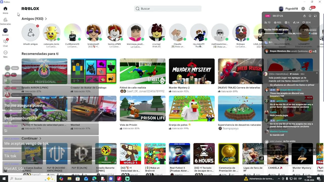324x182 pixels.
Task: Open Copilot from the taskbar
Action: click(61, 179)
